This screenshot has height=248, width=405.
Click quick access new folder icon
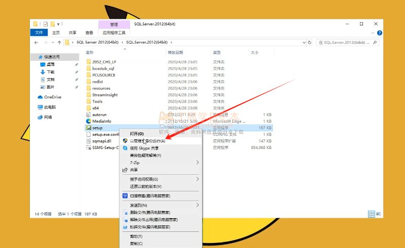point(53,24)
